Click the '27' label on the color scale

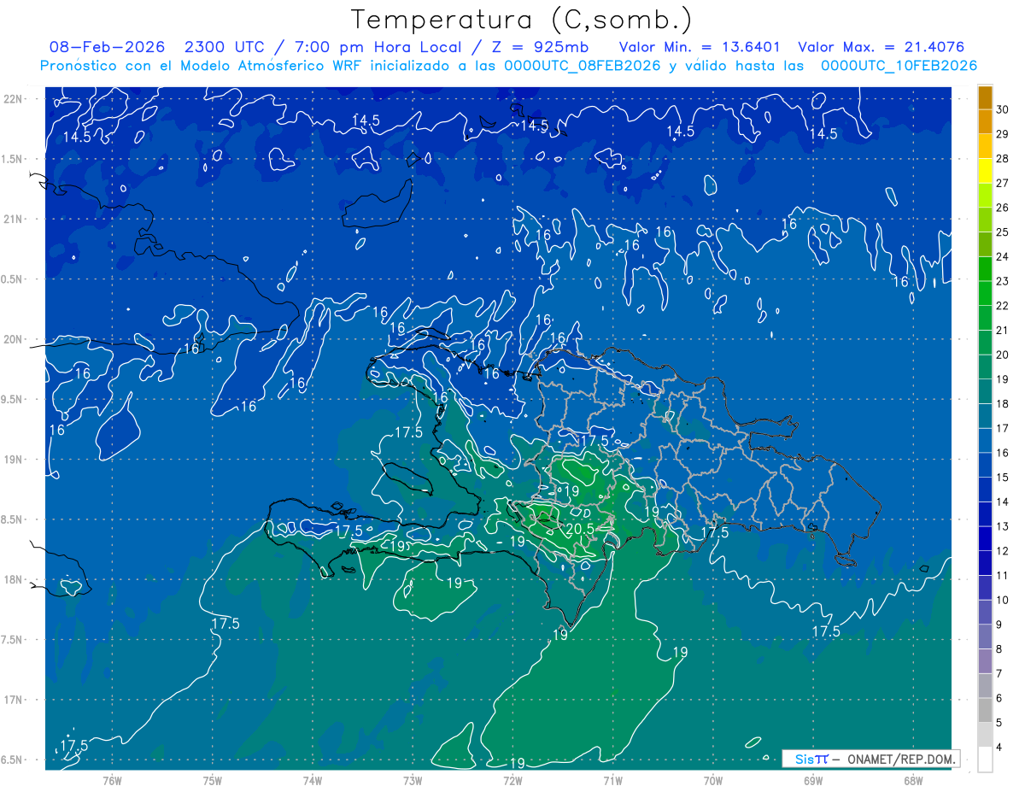click(1002, 183)
